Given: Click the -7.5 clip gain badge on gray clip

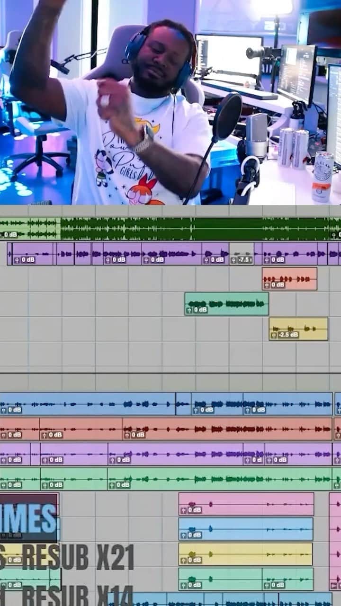Looking at the screenshot, I should point(242,260).
